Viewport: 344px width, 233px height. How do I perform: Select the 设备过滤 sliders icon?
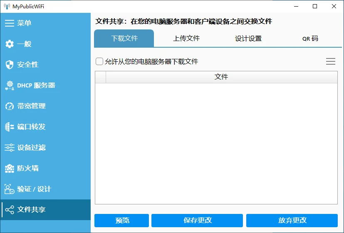9,148
